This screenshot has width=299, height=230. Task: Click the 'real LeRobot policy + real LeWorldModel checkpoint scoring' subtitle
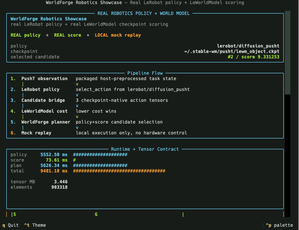[89, 24]
